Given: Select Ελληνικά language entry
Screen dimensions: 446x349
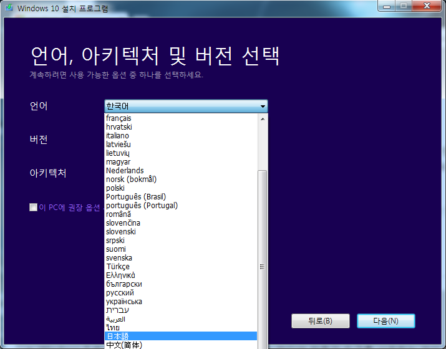Looking at the screenshot, I should coord(181,275).
